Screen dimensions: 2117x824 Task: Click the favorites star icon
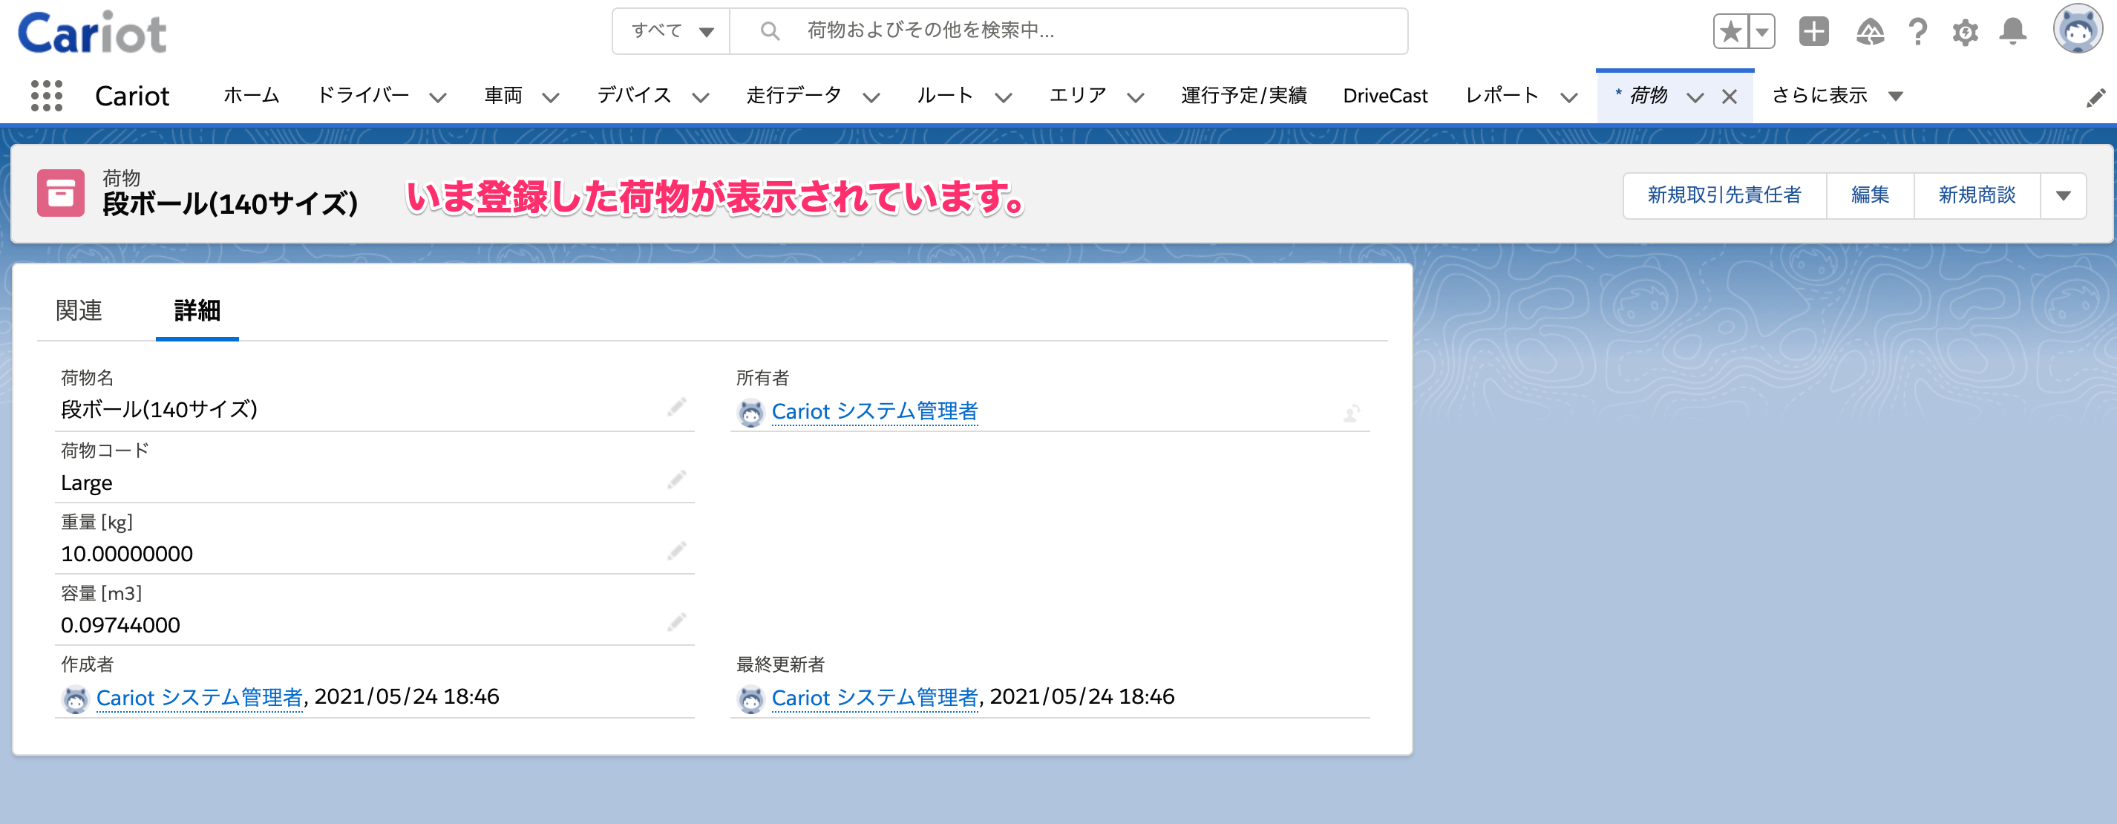[1731, 32]
